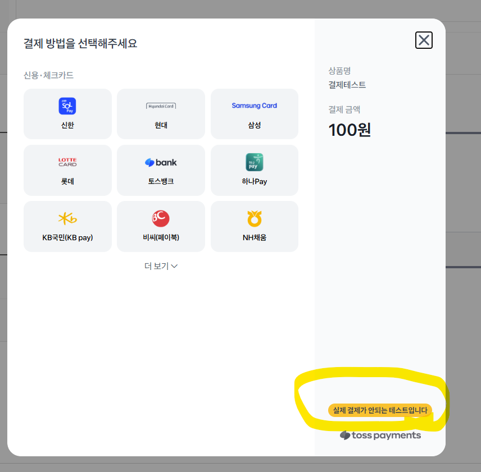The height and width of the screenshot is (472, 481).
Task: Tap the green Hana Pay icon
Action: [254, 162]
